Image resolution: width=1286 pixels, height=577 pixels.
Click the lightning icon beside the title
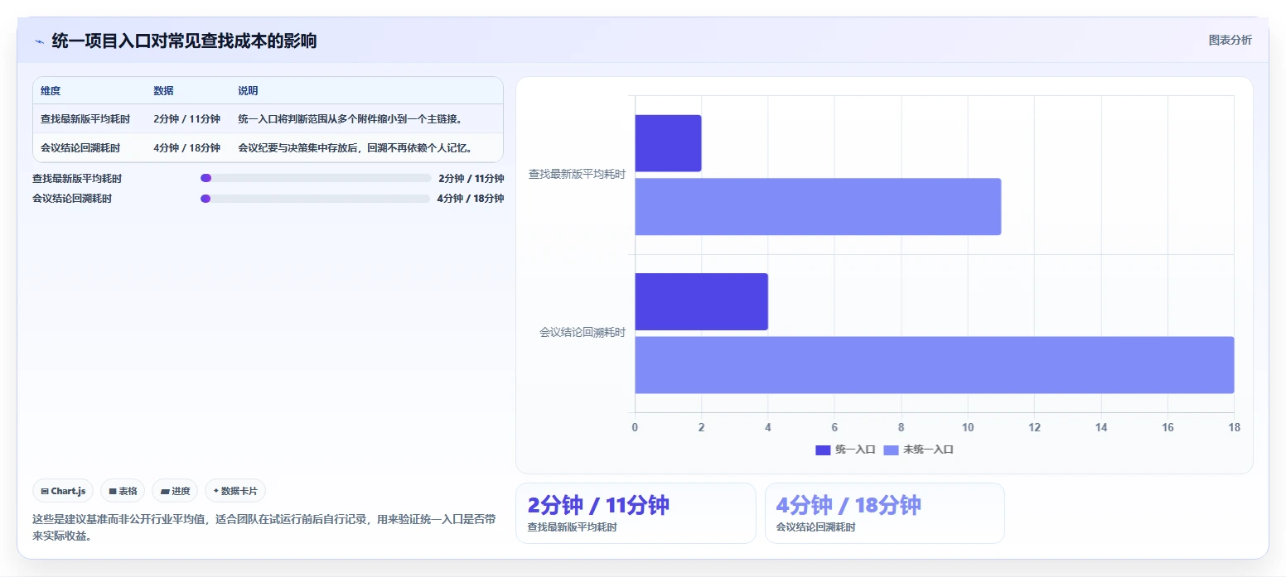pos(39,41)
